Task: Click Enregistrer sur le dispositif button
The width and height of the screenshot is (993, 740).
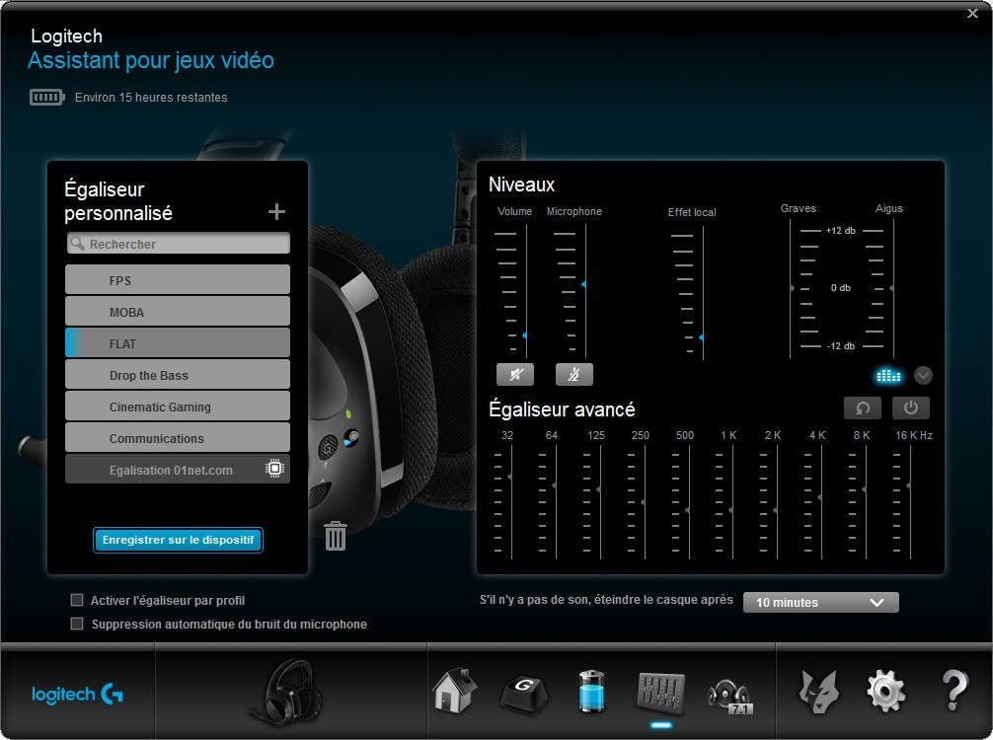Action: click(x=178, y=540)
